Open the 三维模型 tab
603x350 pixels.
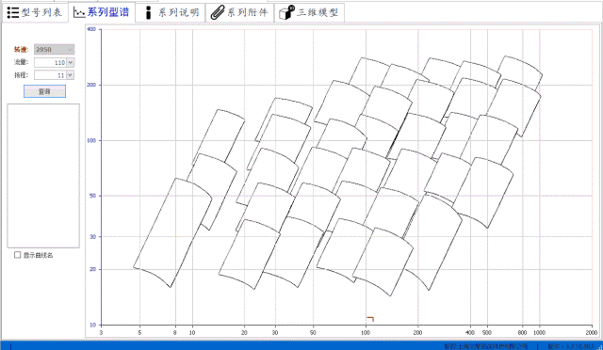(x=309, y=12)
